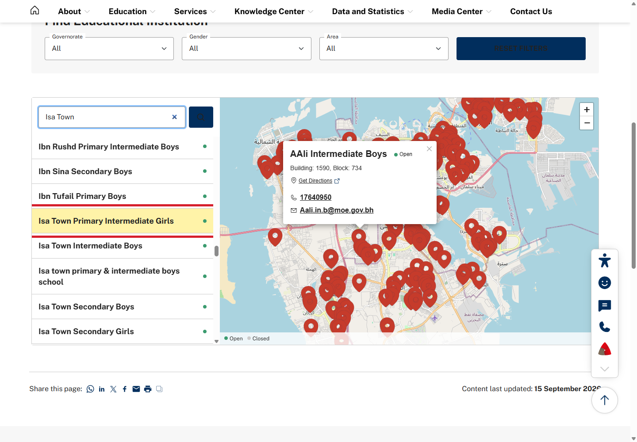
Task: Open the Gender dropdown
Action: (x=246, y=49)
